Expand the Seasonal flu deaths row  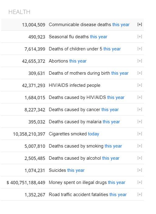click(x=140, y=36)
